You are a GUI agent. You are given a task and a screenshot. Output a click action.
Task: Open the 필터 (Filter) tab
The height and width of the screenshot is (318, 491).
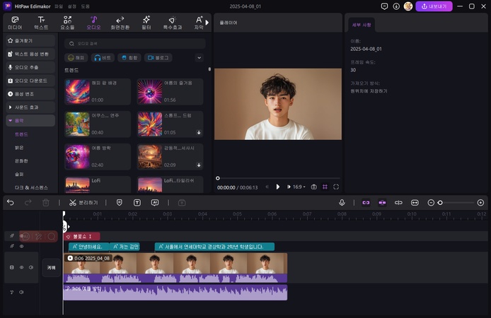146,23
